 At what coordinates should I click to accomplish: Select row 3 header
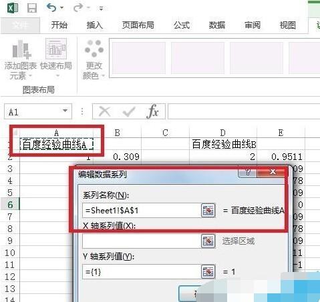(x=10, y=169)
